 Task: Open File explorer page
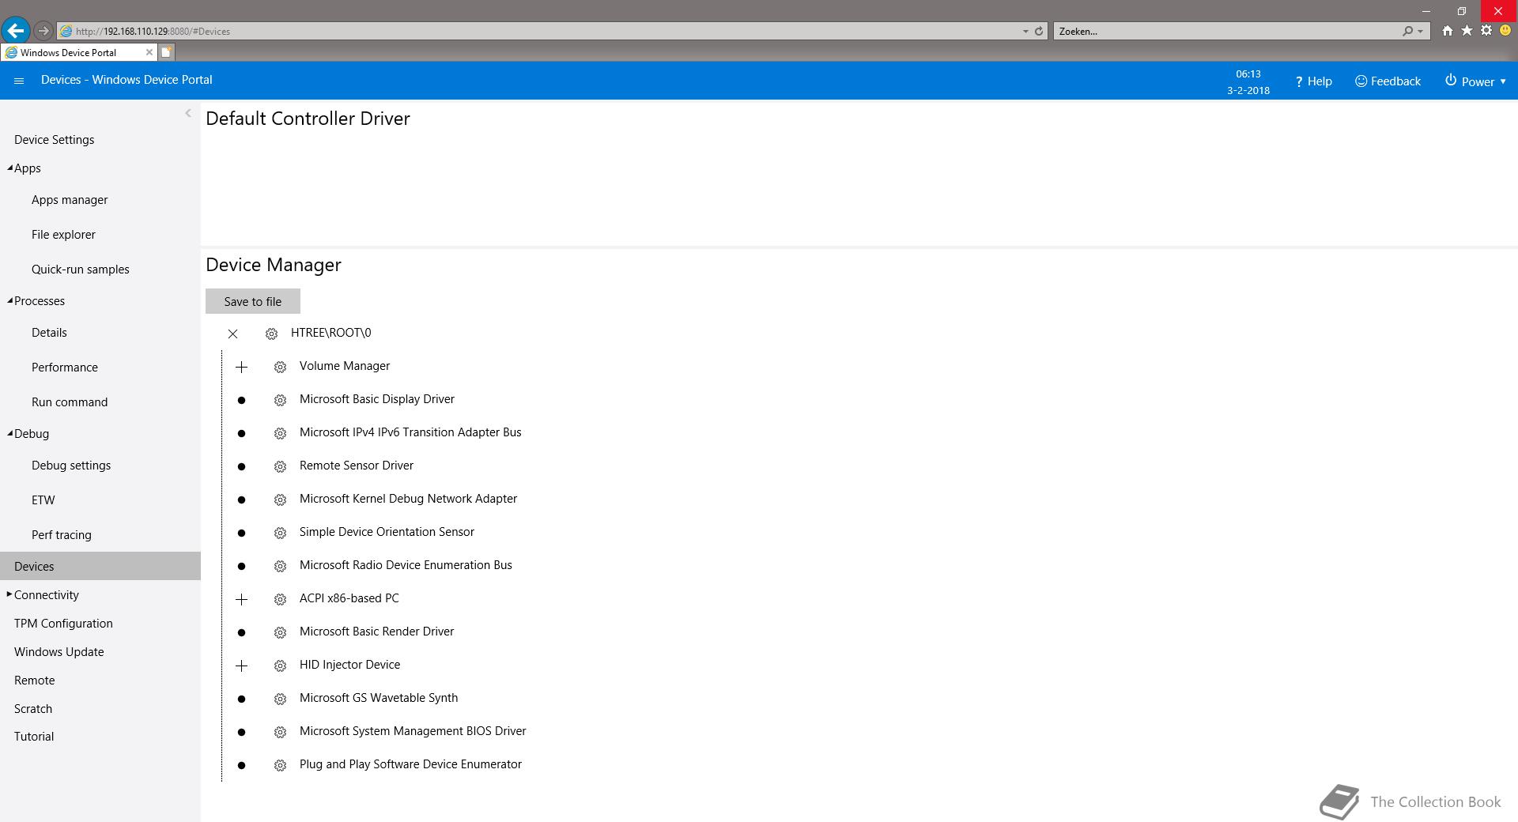(x=63, y=235)
